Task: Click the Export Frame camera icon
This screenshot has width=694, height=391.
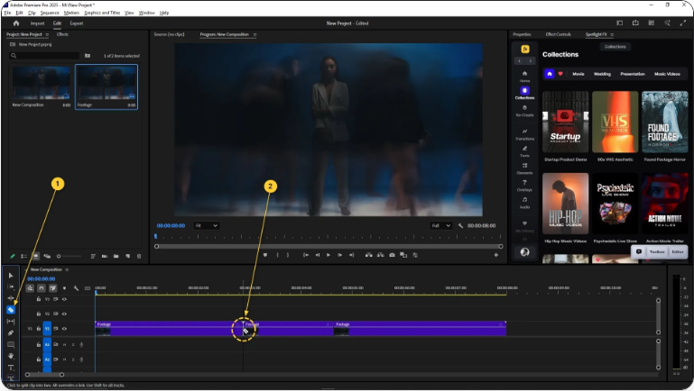Action: point(392,255)
